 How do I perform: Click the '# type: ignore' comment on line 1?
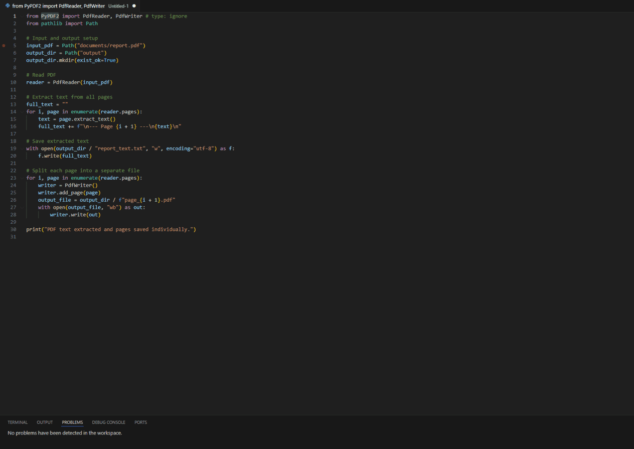[166, 16]
